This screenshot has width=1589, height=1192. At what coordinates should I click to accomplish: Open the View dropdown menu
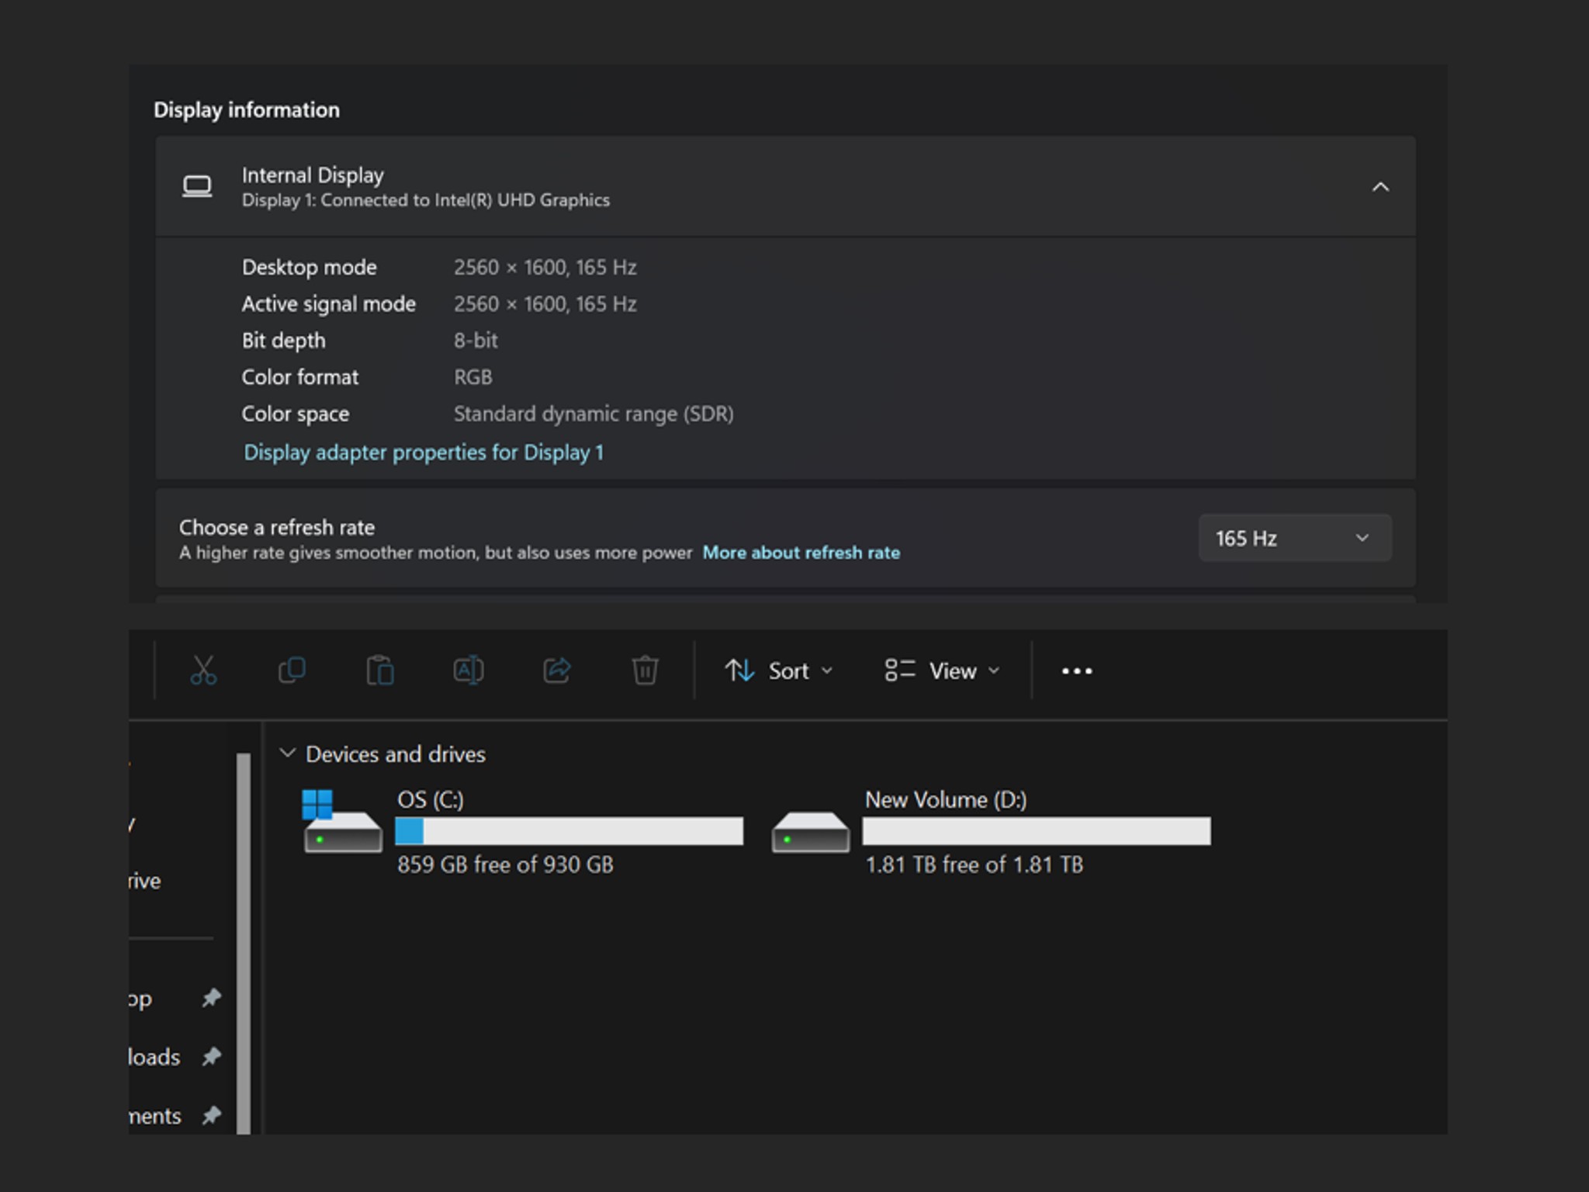click(x=942, y=671)
